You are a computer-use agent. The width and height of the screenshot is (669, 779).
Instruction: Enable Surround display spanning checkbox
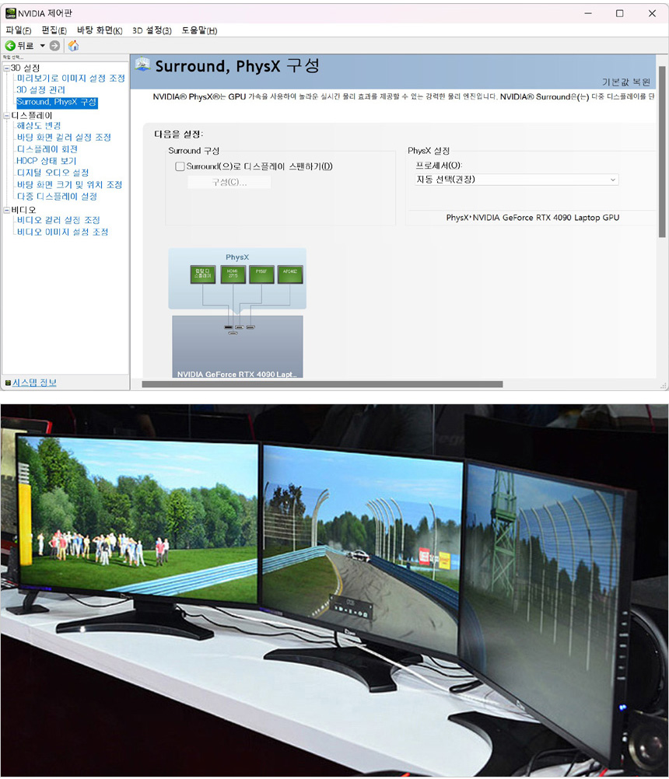coord(180,166)
